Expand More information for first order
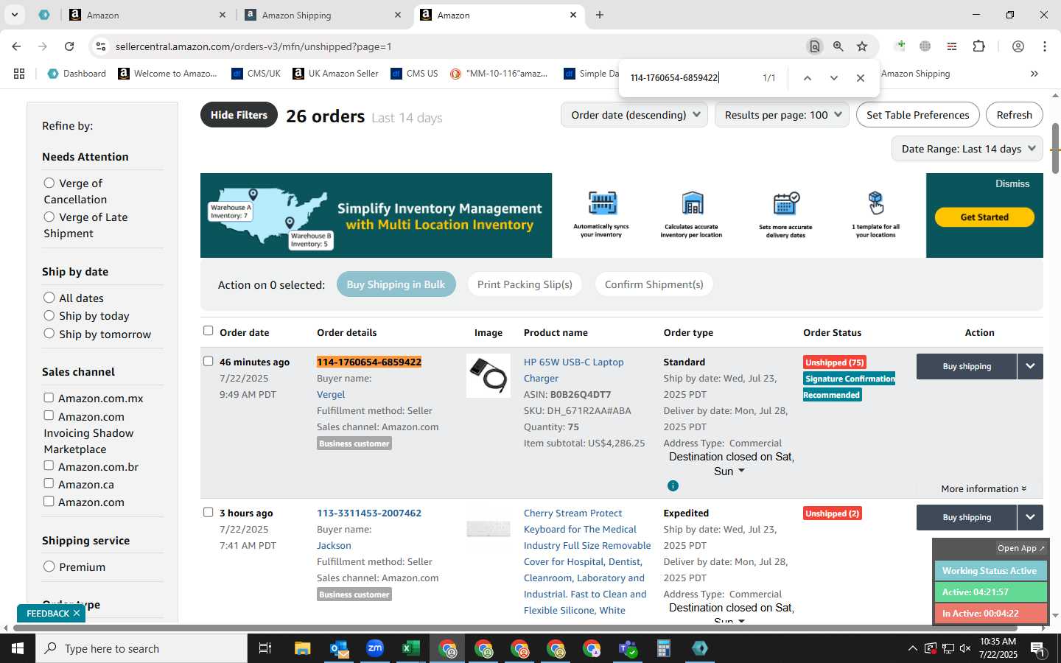Image resolution: width=1061 pixels, height=663 pixels. coord(984,488)
